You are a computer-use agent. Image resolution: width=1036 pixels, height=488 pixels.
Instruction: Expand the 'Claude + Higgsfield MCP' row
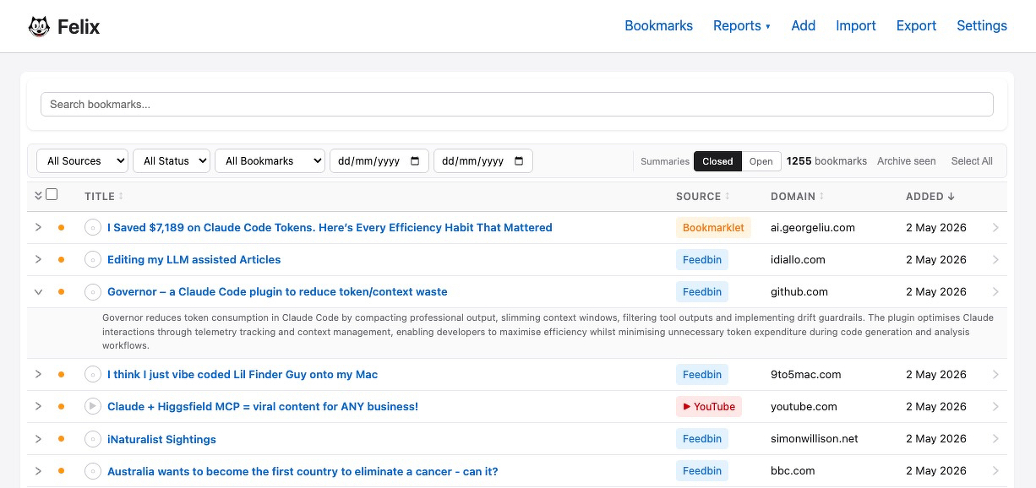pyautogui.click(x=38, y=406)
